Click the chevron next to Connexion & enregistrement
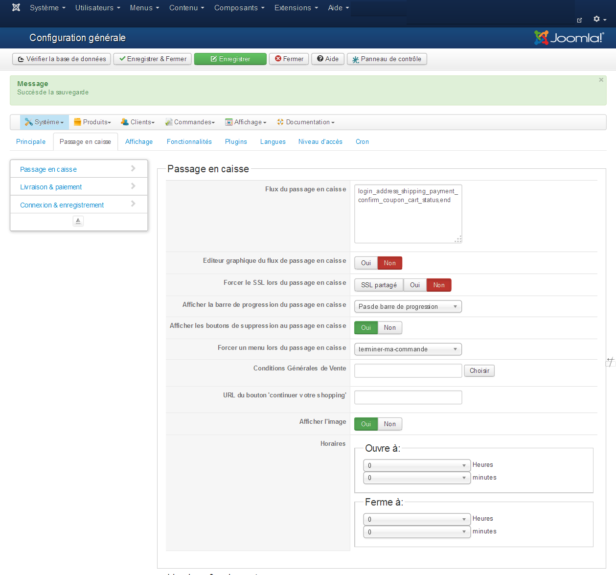The height and width of the screenshot is (575, 616). click(133, 204)
